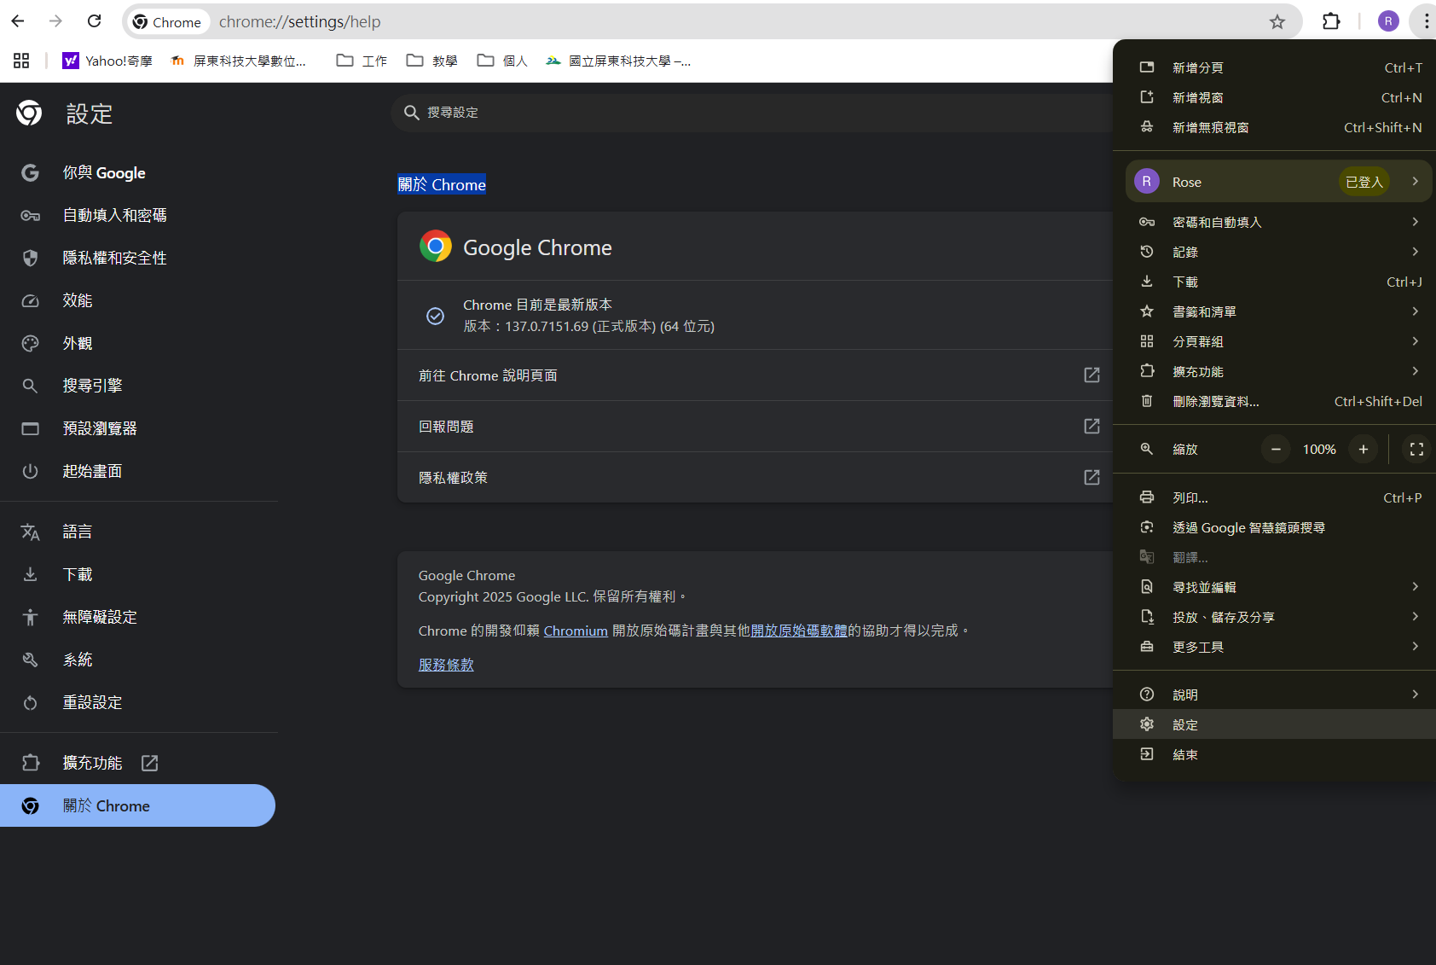Click the bookmark star icon in address bar
Viewport: 1436px width, 965px height.
point(1277,22)
